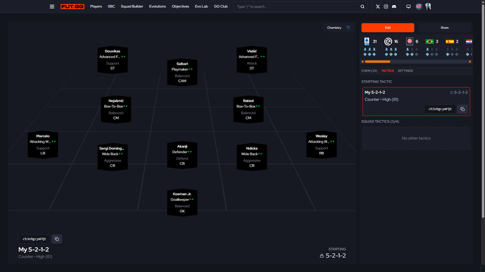Click the orange Edit button

tap(387, 28)
